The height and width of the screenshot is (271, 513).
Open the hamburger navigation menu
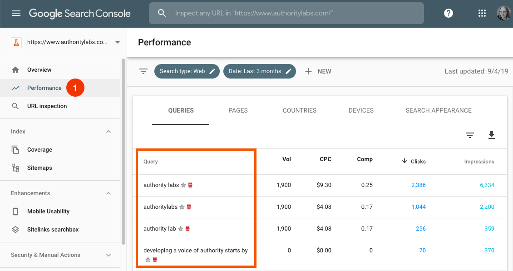[16, 13]
